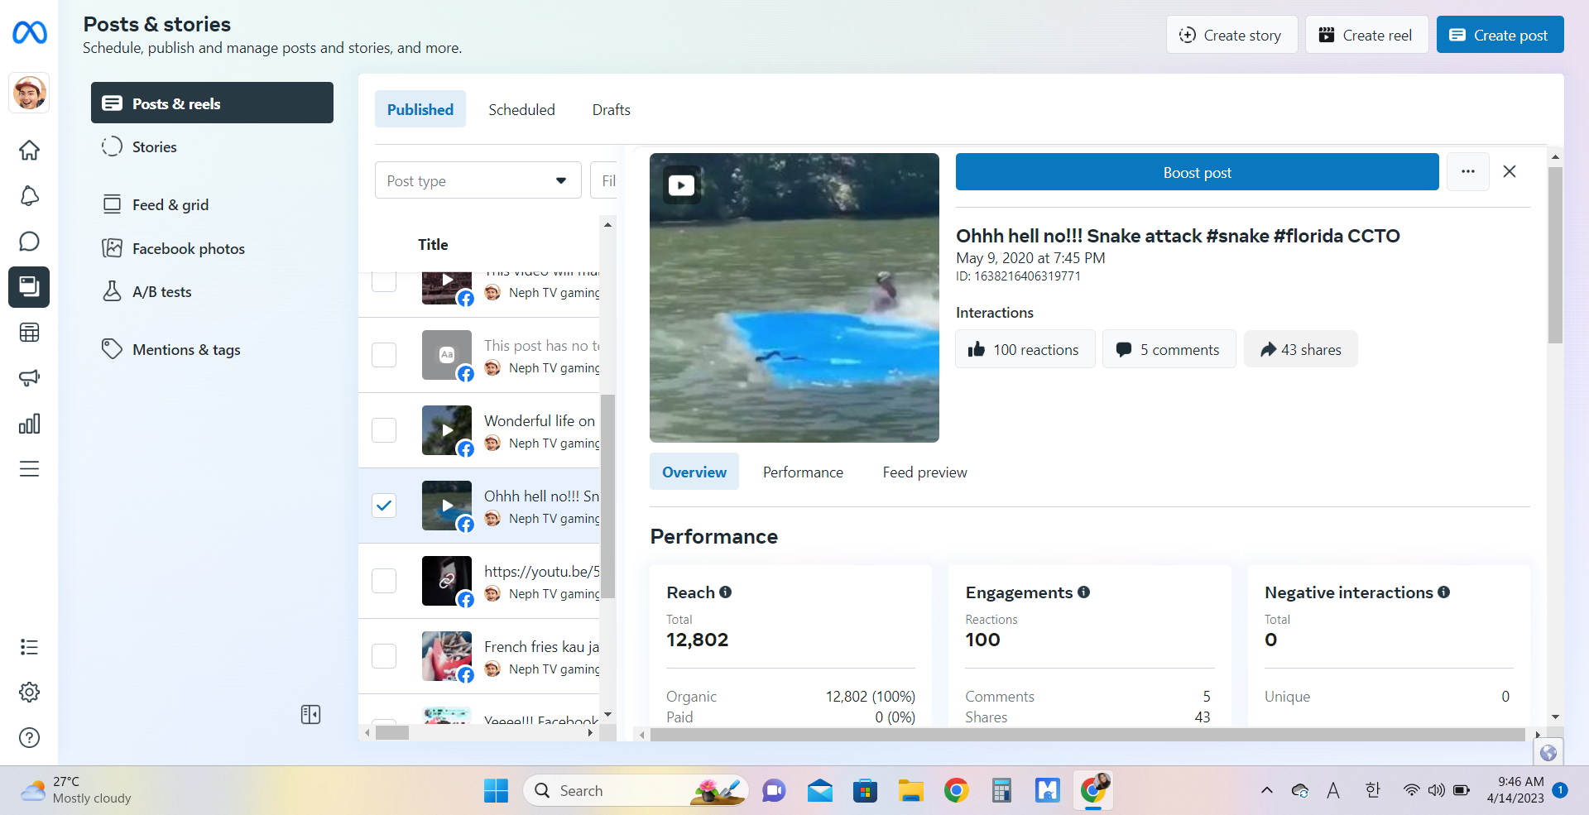
Task: Check the 'Wonderful life on' row checkbox
Action: point(384,430)
